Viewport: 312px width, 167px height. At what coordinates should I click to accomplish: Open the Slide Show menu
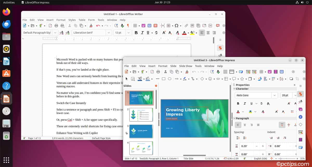click(x=185, y=66)
